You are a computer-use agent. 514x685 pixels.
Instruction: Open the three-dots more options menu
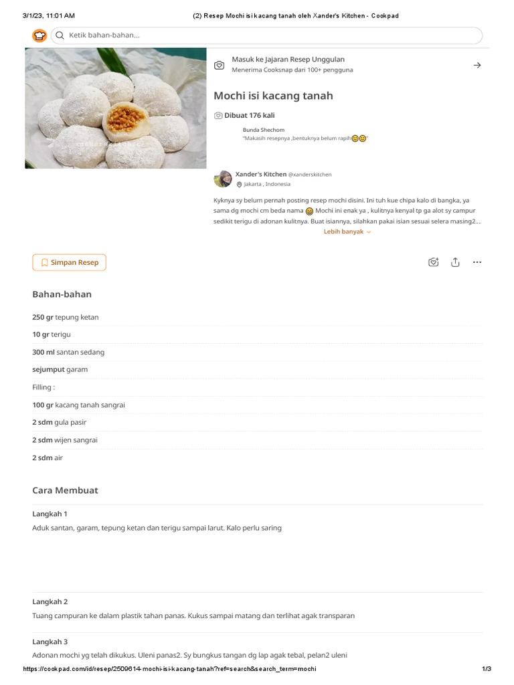477,262
